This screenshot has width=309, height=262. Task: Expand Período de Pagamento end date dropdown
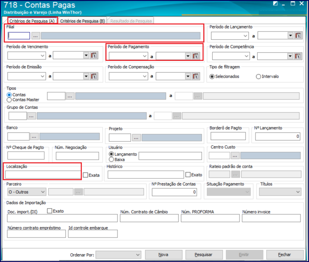[x=188, y=56]
